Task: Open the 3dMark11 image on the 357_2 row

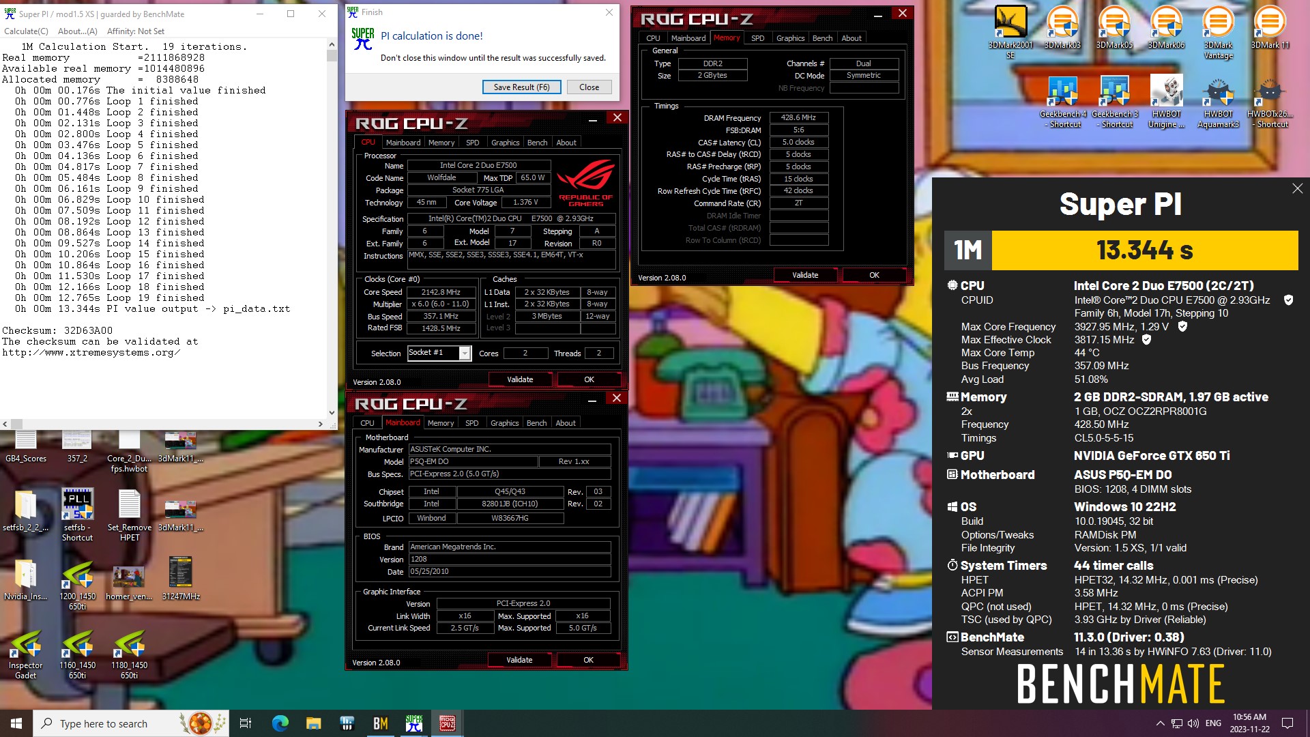Action: click(x=181, y=446)
